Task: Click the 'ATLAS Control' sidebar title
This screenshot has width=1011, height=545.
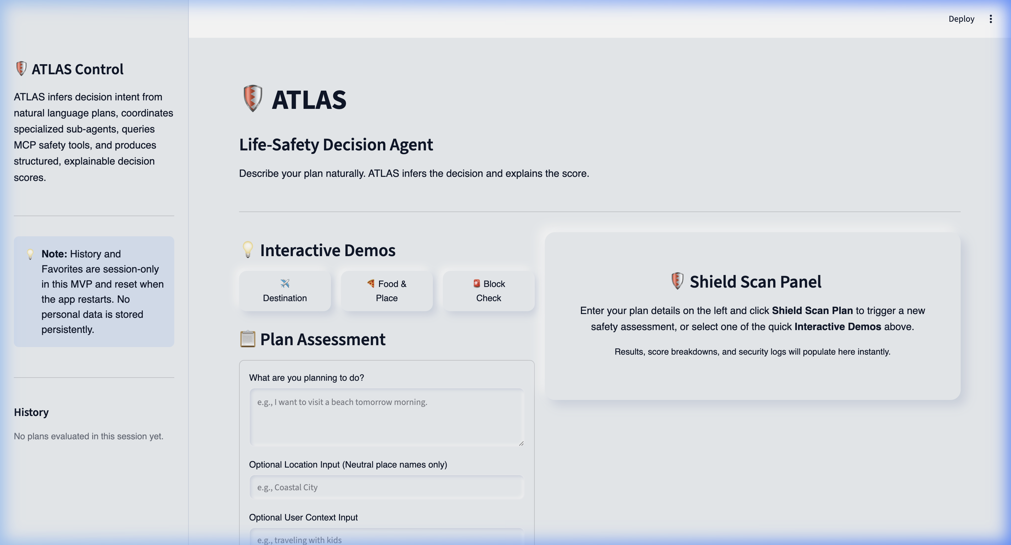Action: pyautogui.click(x=77, y=69)
